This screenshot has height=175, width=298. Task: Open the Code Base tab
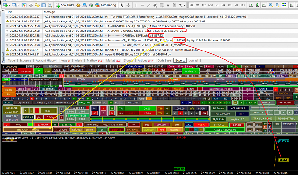click(164, 60)
